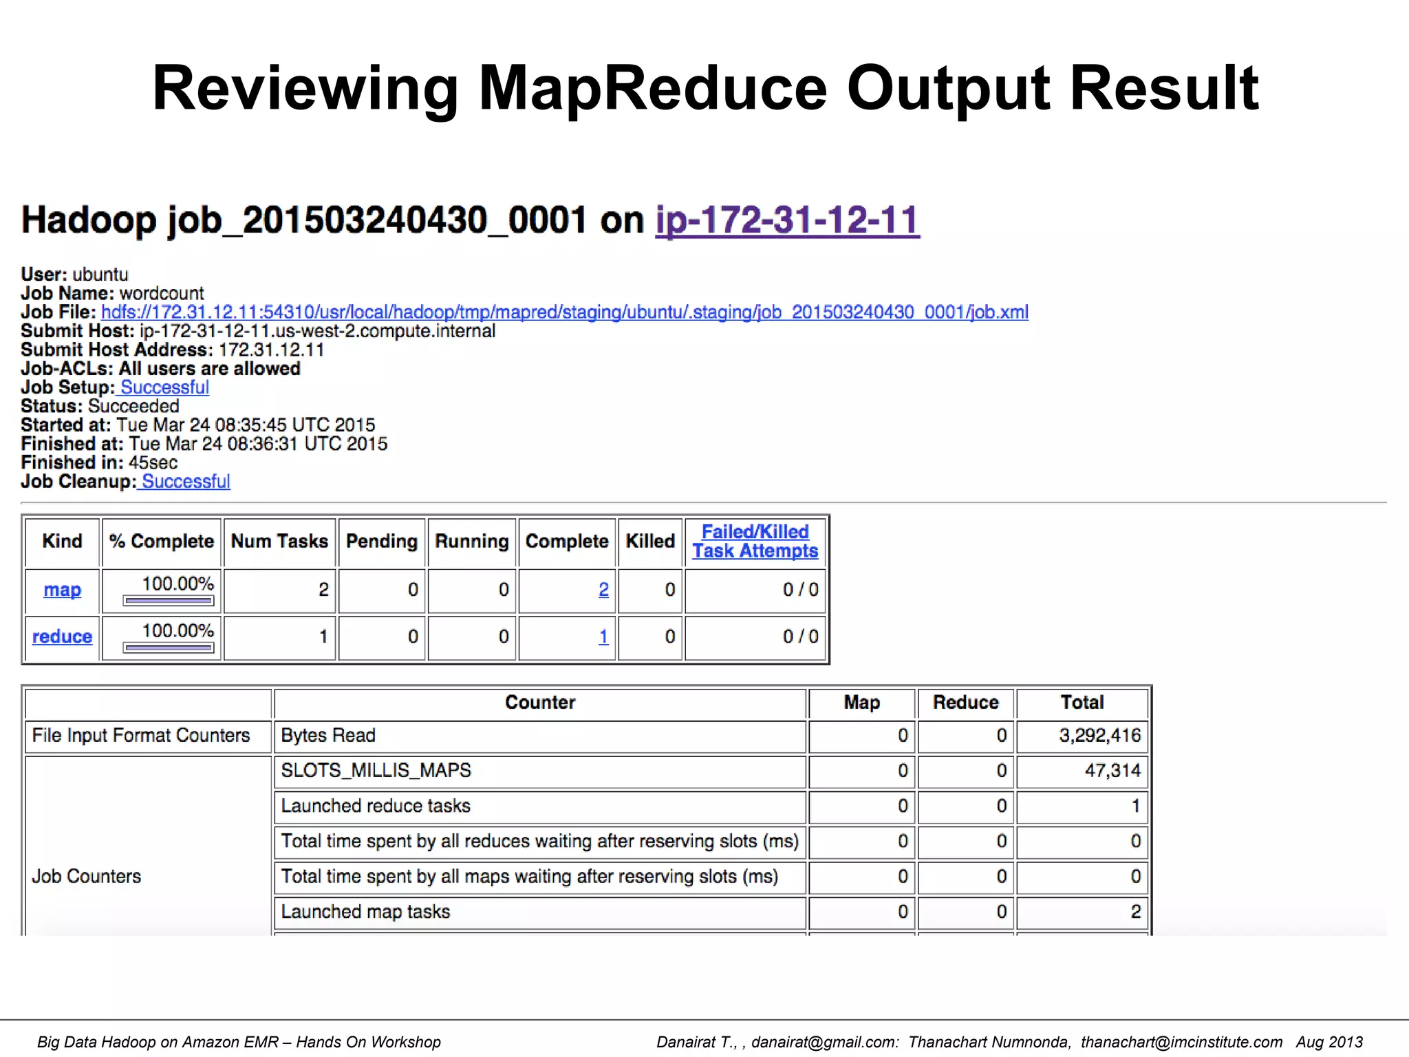
Task: Click the 'Running' column header
Action: coord(472,541)
